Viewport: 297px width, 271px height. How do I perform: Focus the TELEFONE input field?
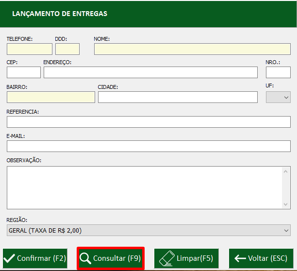[x=30, y=49]
